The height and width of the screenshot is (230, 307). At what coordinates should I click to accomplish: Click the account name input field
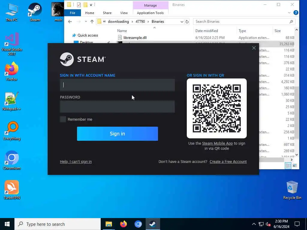118,85
